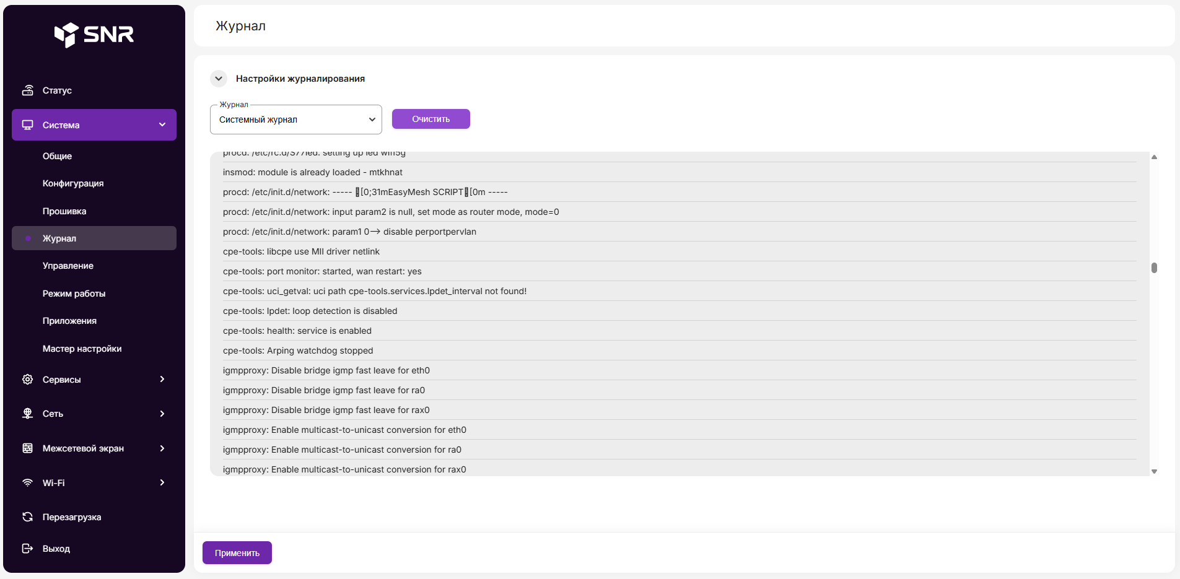Click the Сеть globe icon
Image resolution: width=1180 pixels, height=579 pixels.
28,414
